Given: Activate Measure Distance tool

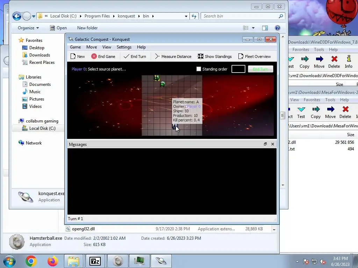Looking at the screenshot, I should (x=173, y=57).
